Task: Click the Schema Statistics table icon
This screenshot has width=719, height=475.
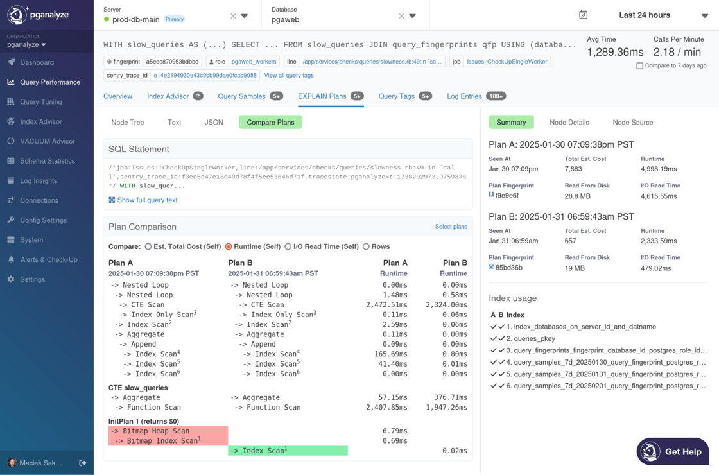Action: coord(11,161)
